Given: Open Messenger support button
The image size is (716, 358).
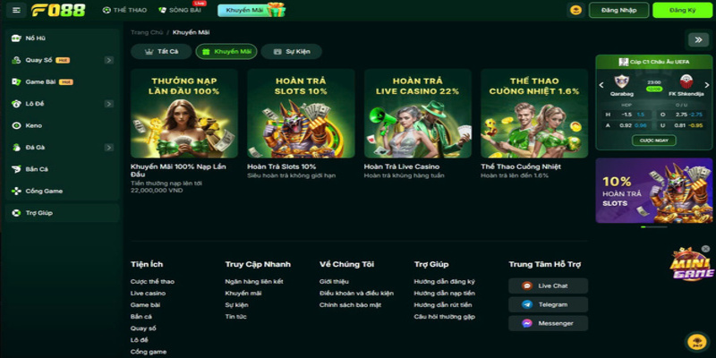Looking at the screenshot, I should (548, 323).
